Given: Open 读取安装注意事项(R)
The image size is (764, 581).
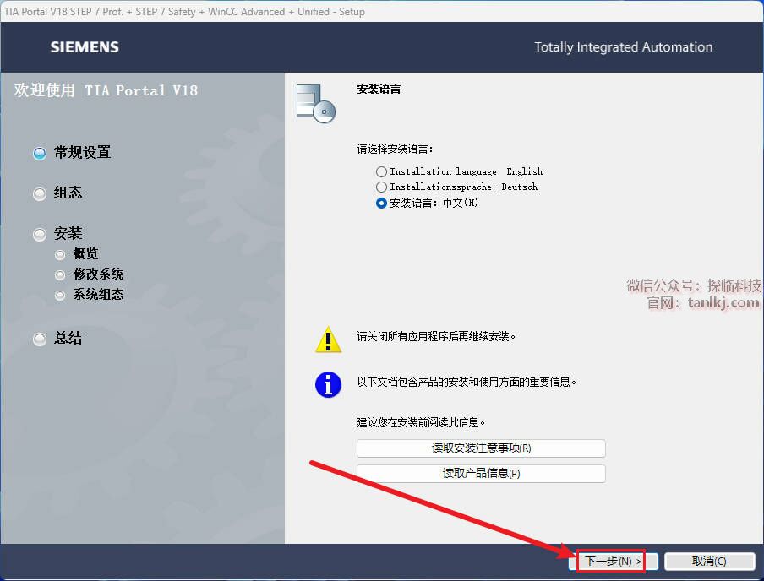Looking at the screenshot, I should coord(481,448).
